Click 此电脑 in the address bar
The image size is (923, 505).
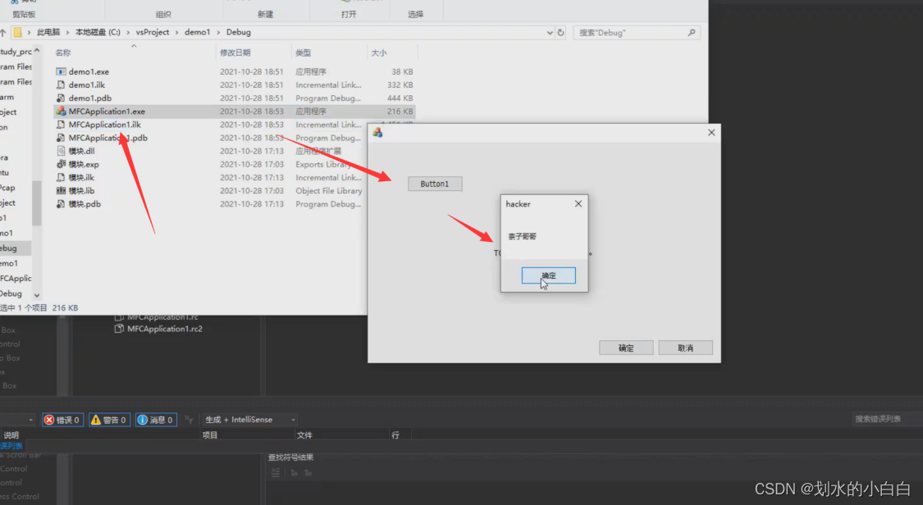(48, 32)
